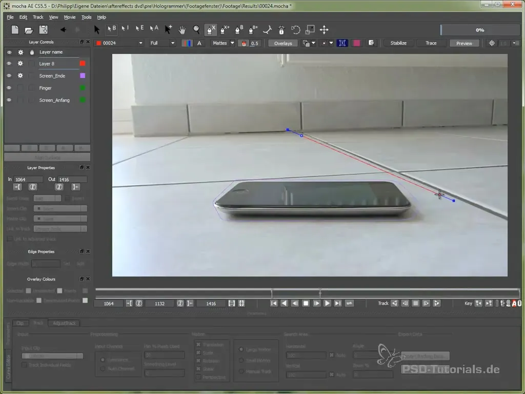Open a project with the folder icon
525x394 pixels.
tap(29, 30)
